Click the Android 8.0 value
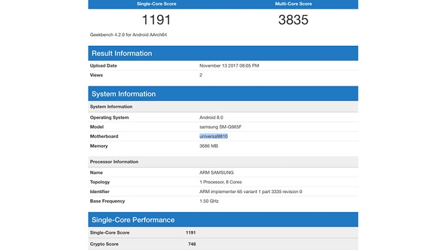This screenshot has height=250, width=445. (211, 118)
